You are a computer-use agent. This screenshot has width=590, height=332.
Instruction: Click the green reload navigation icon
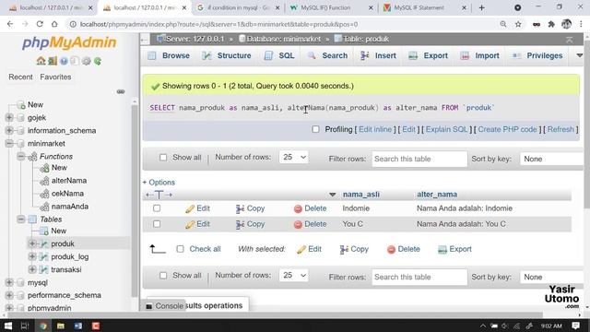point(98,61)
